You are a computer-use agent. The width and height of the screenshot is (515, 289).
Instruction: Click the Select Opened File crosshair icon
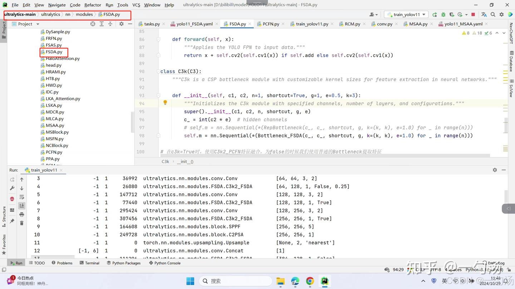point(93,24)
